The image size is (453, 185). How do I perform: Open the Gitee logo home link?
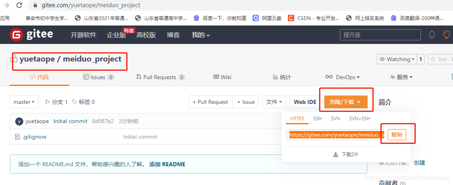point(31,35)
